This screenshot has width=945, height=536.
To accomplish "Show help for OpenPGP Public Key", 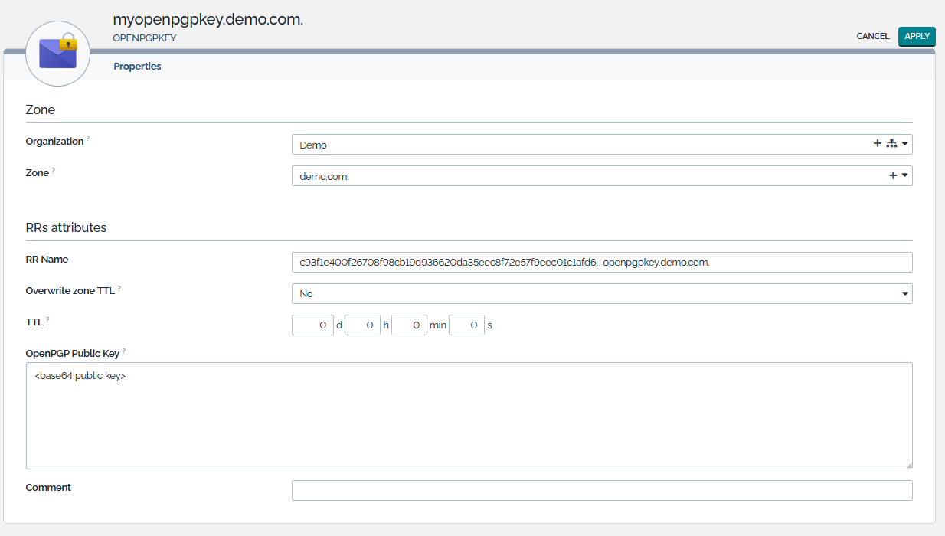I will pyautogui.click(x=124, y=351).
